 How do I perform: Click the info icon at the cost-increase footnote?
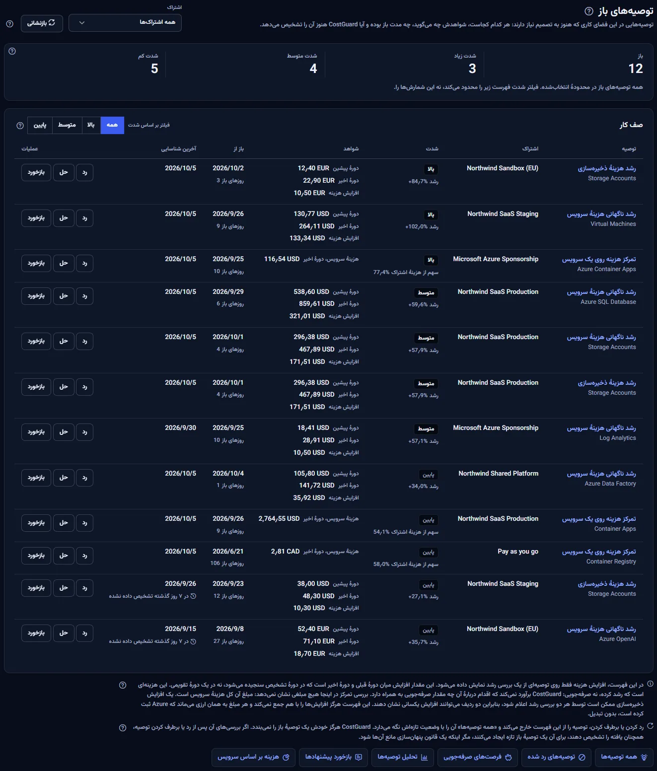click(x=650, y=684)
